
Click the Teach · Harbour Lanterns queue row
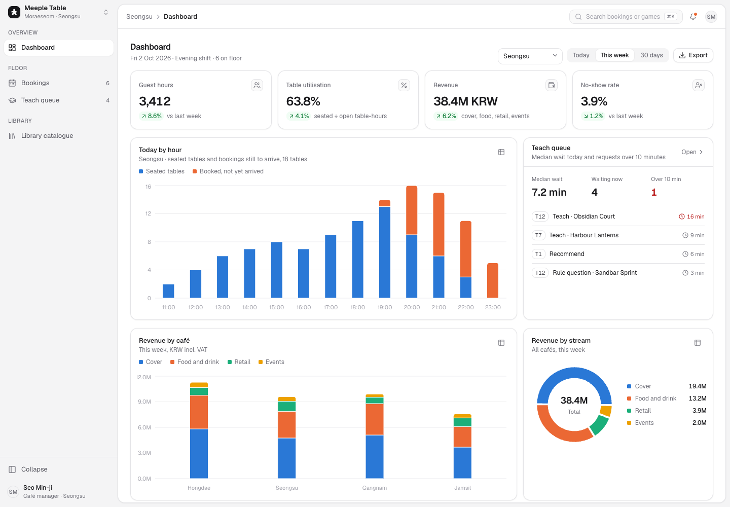coord(618,235)
